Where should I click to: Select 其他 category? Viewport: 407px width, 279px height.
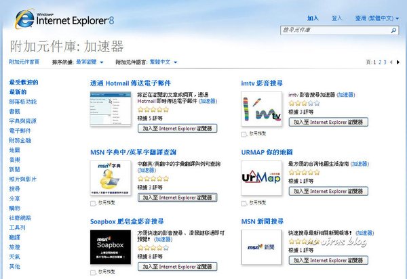point(14,266)
